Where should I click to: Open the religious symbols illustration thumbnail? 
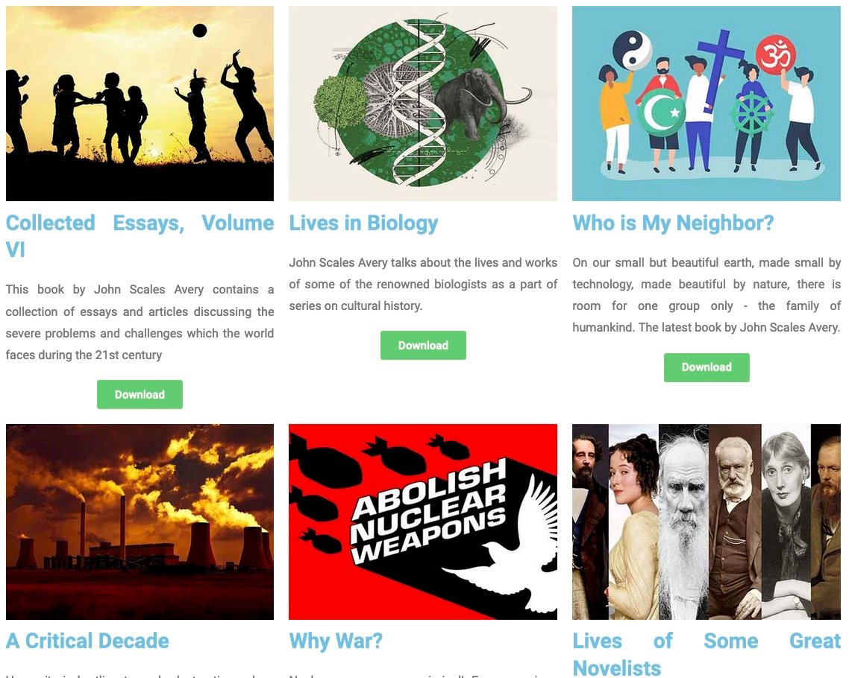tap(707, 104)
